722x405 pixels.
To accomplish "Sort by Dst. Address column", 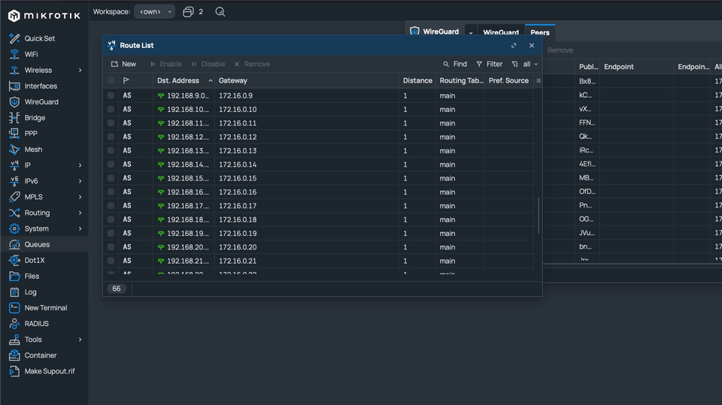I will (x=184, y=80).
